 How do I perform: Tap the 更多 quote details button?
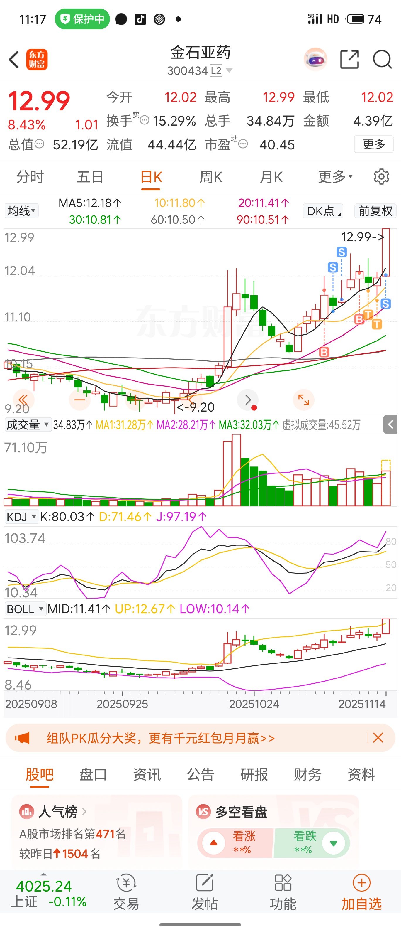point(374,144)
